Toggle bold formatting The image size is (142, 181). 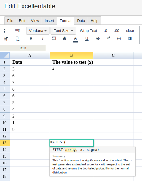tap(31, 38)
